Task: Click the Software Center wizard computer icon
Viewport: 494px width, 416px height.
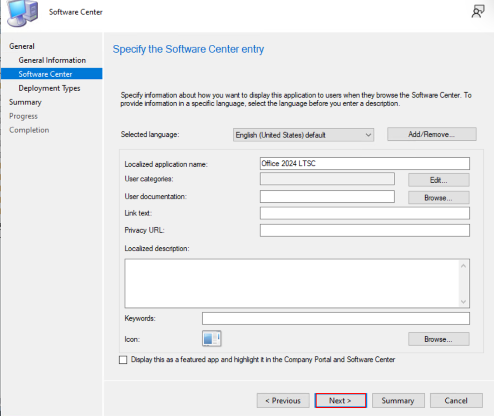Action: [22, 13]
